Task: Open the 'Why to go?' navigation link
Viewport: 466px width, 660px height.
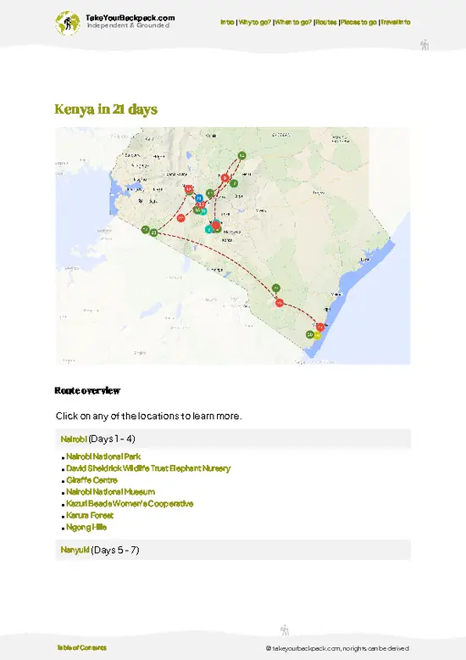Action: coord(254,22)
